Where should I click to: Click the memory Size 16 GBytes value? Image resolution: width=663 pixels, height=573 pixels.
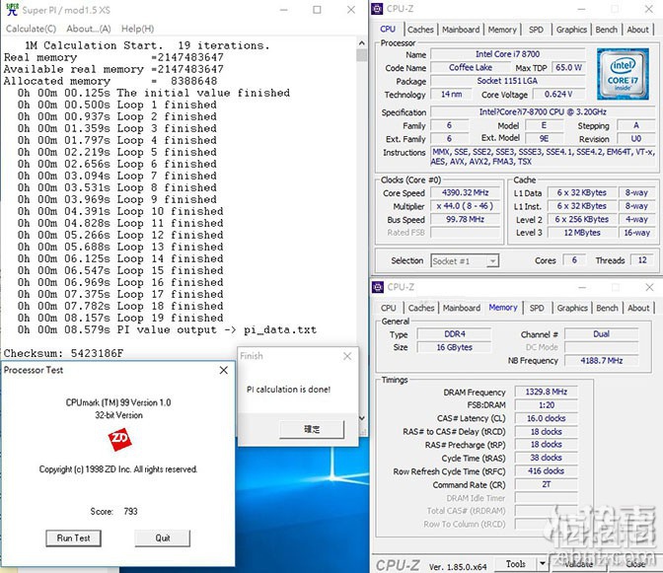point(454,347)
